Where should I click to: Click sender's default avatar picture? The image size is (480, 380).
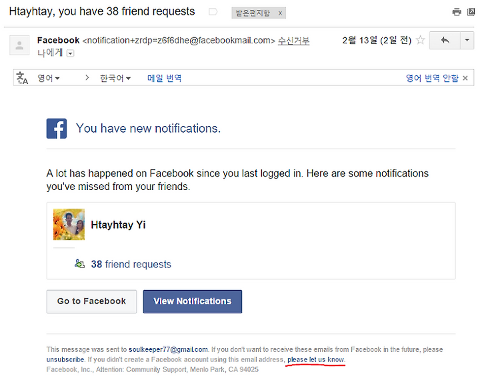[19, 45]
